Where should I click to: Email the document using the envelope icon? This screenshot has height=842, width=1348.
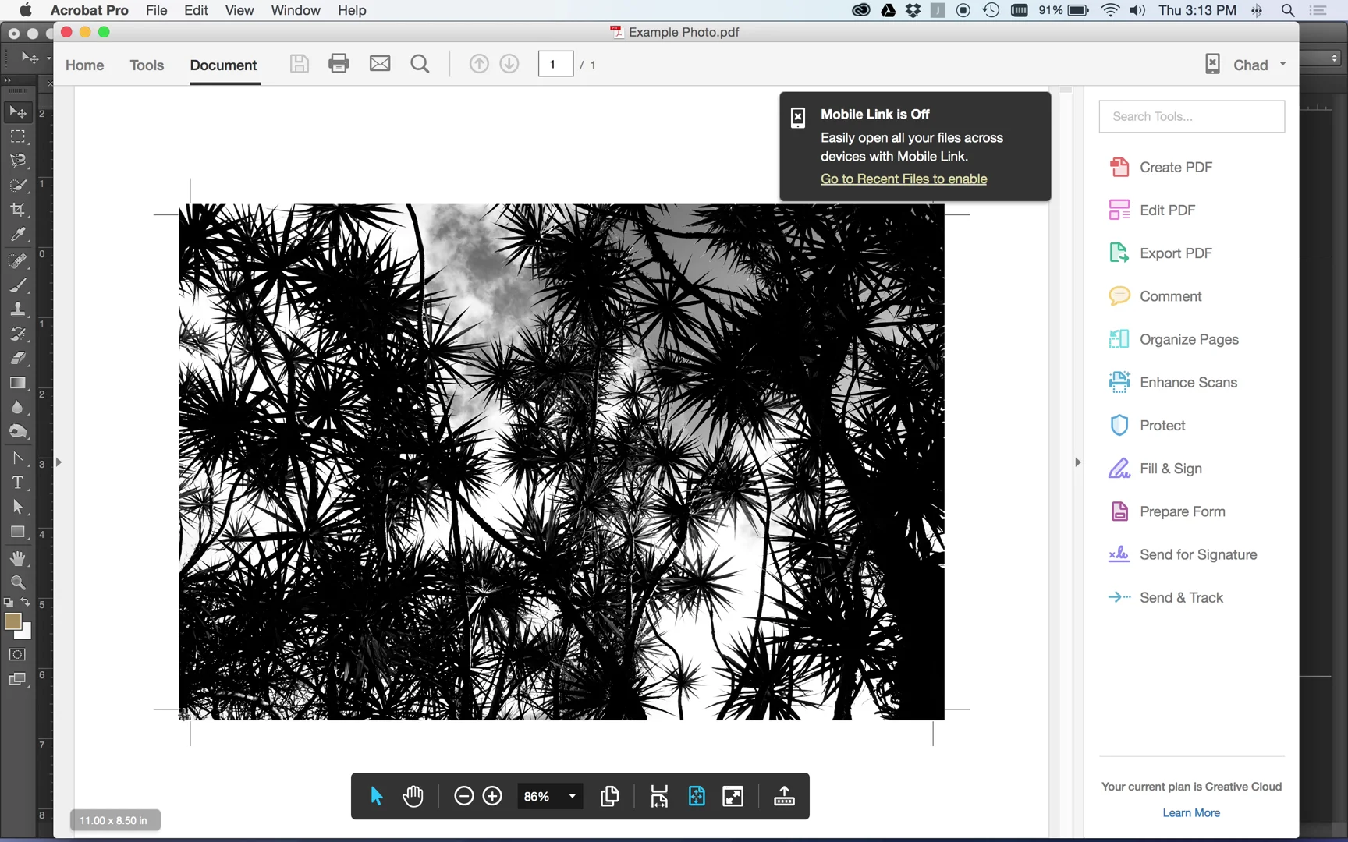[380, 63]
